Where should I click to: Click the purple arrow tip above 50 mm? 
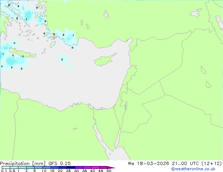point(111,167)
